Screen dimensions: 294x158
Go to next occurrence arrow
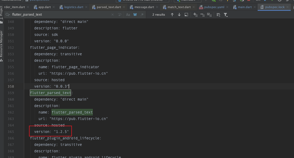tap(179, 15)
